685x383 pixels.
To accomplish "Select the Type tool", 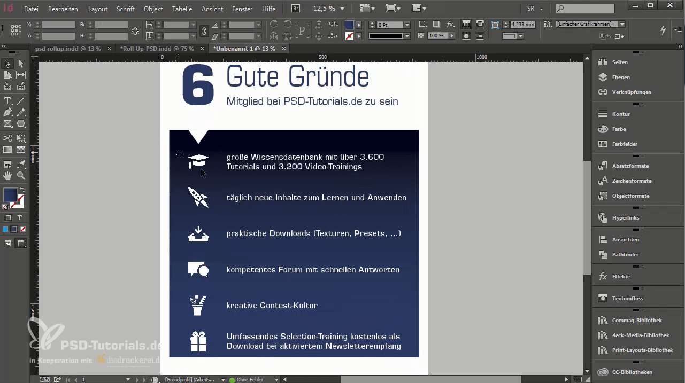I will click(7, 101).
